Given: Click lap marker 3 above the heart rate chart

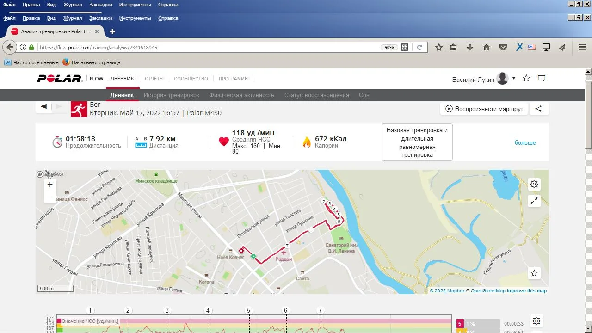Looking at the screenshot, I should click(167, 311).
